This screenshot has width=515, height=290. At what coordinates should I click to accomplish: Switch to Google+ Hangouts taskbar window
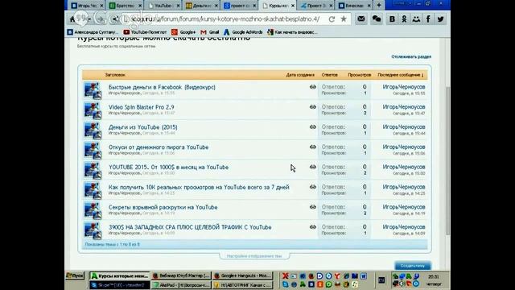click(243, 275)
